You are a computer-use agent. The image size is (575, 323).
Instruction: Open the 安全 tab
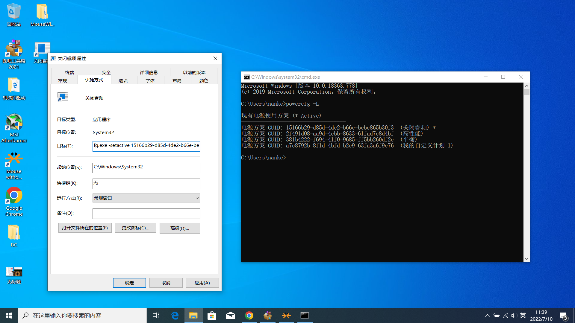[106, 72]
